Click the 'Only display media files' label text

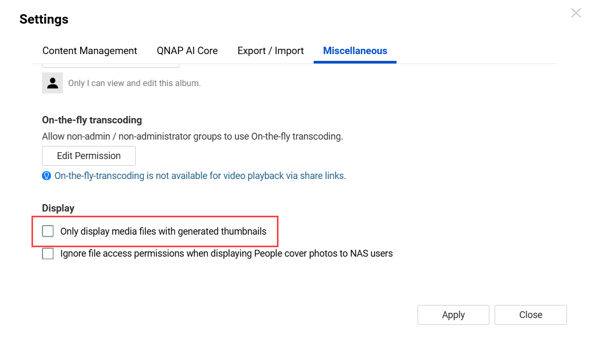163,231
